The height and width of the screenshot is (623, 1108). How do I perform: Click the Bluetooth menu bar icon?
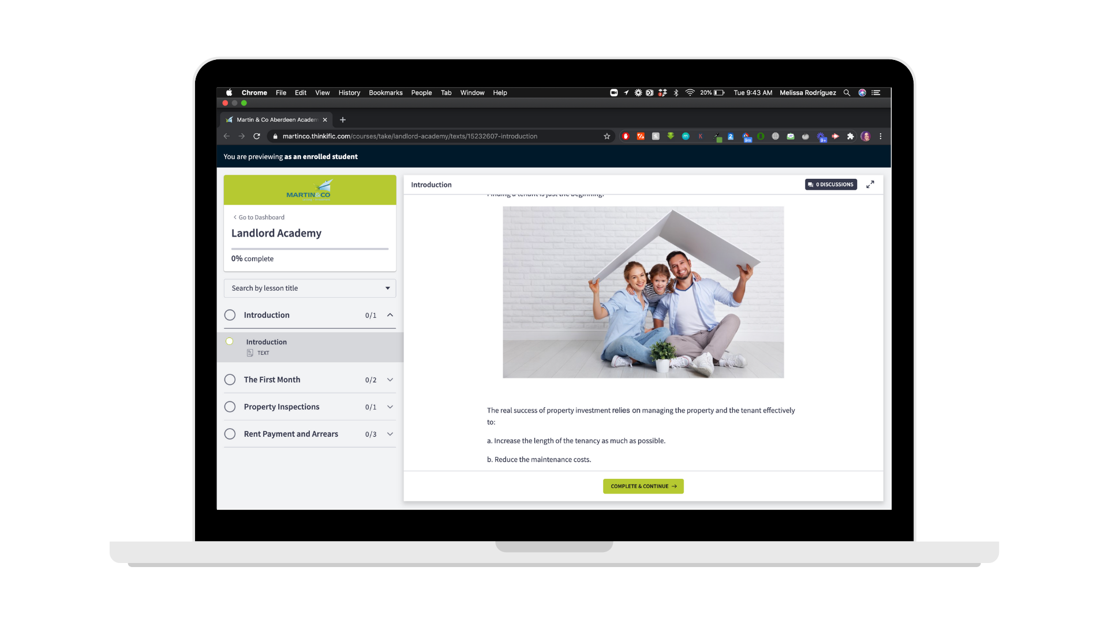click(676, 93)
